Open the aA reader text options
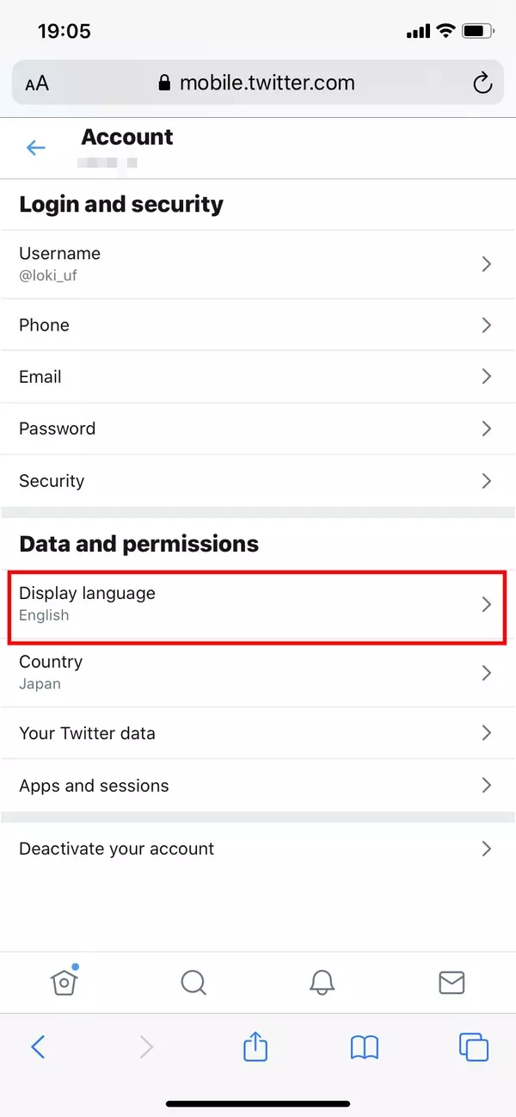Viewport: 516px width, 1117px height. click(37, 83)
